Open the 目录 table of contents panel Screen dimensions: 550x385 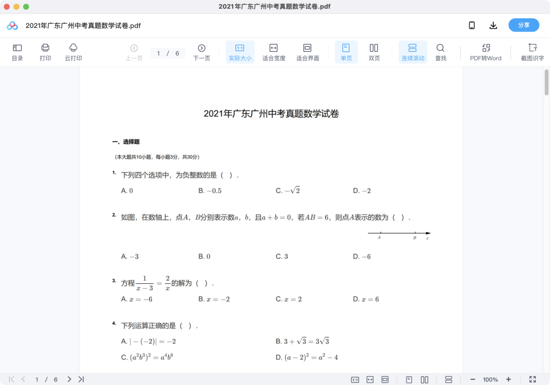pyautogui.click(x=17, y=52)
